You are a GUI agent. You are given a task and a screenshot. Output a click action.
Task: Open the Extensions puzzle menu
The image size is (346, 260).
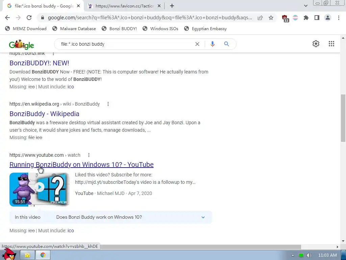[x=306, y=18]
